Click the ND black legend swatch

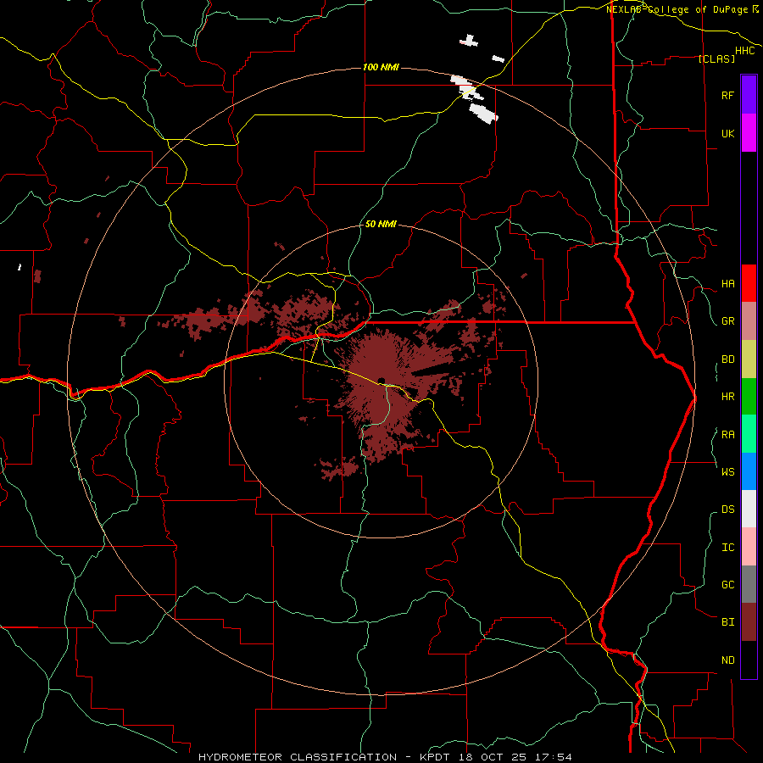point(749,660)
